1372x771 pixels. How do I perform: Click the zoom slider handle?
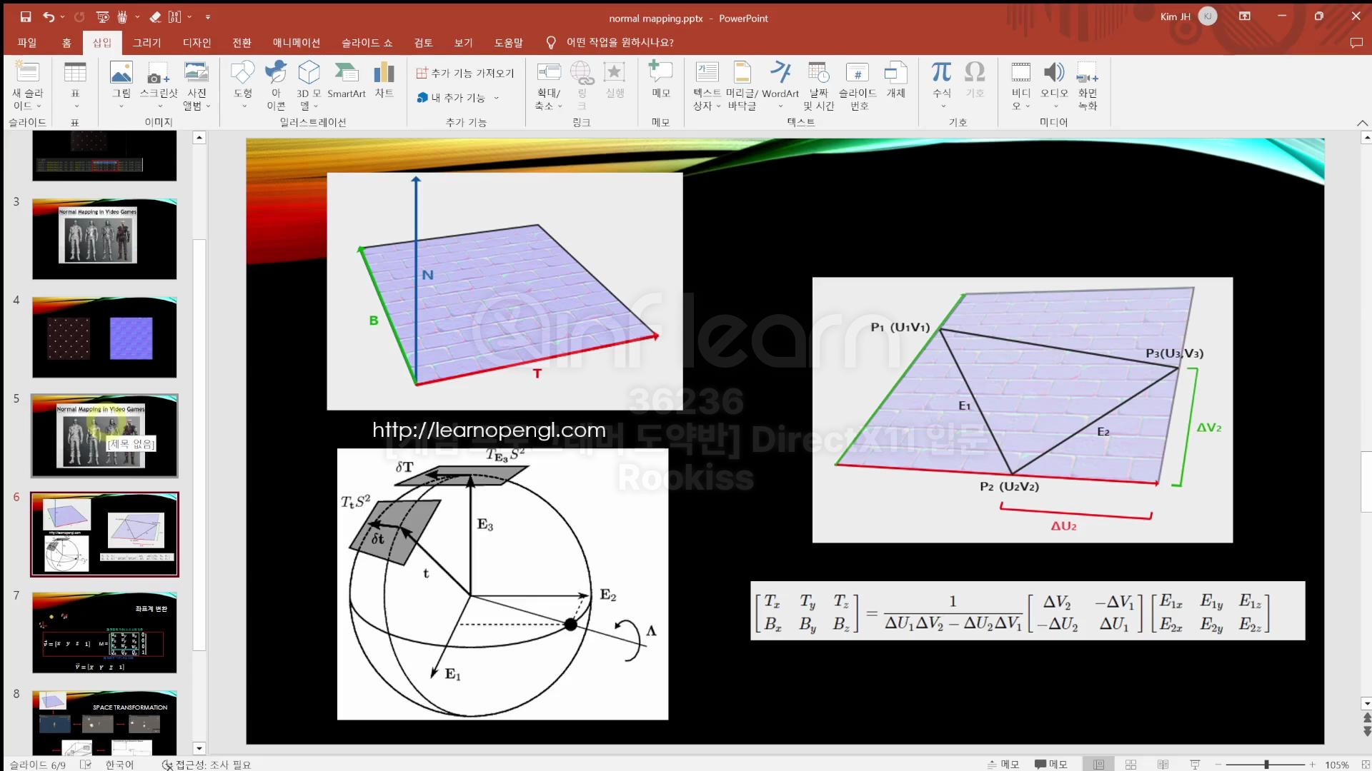coord(1266,765)
